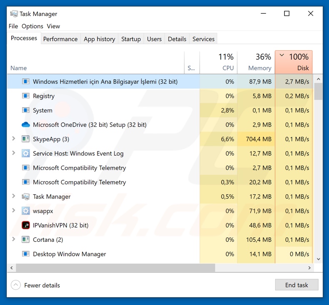Select the IPVanishVPN (32 bit) row
This screenshot has width=329, height=305.
160,226
